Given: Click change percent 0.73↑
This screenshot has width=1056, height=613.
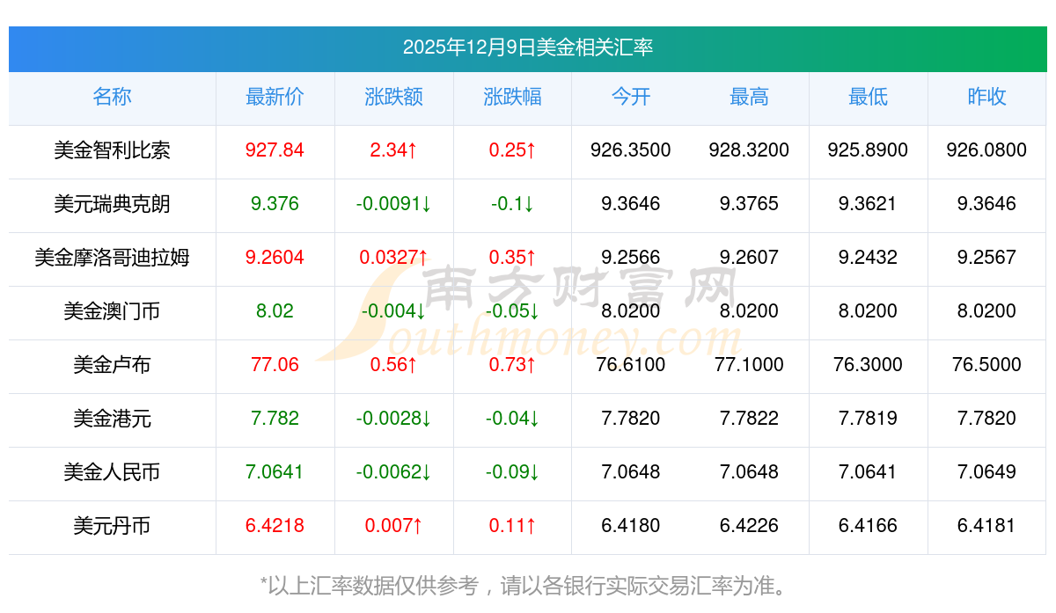Looking at the screenshot, I should pos(512,365).
